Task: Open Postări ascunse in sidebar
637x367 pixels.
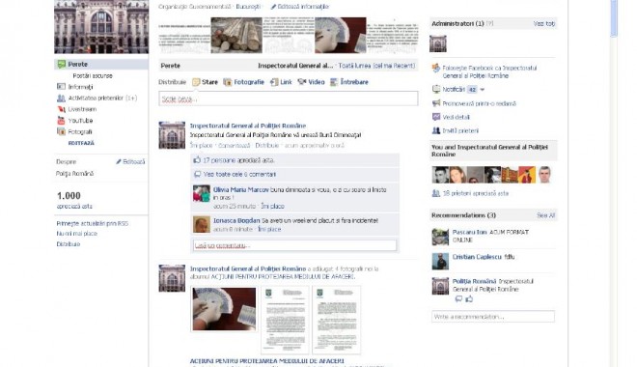Action: pos(93,75)
